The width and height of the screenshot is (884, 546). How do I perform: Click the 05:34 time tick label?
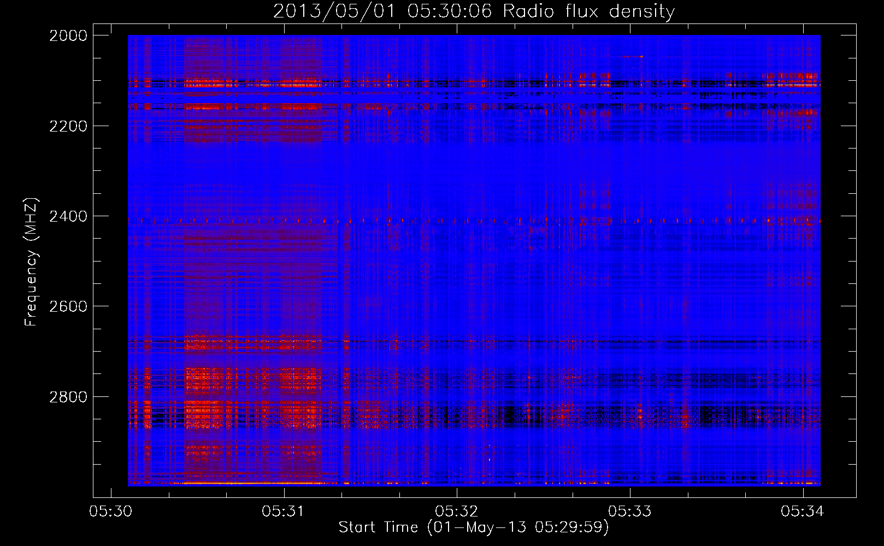[803, 512]
